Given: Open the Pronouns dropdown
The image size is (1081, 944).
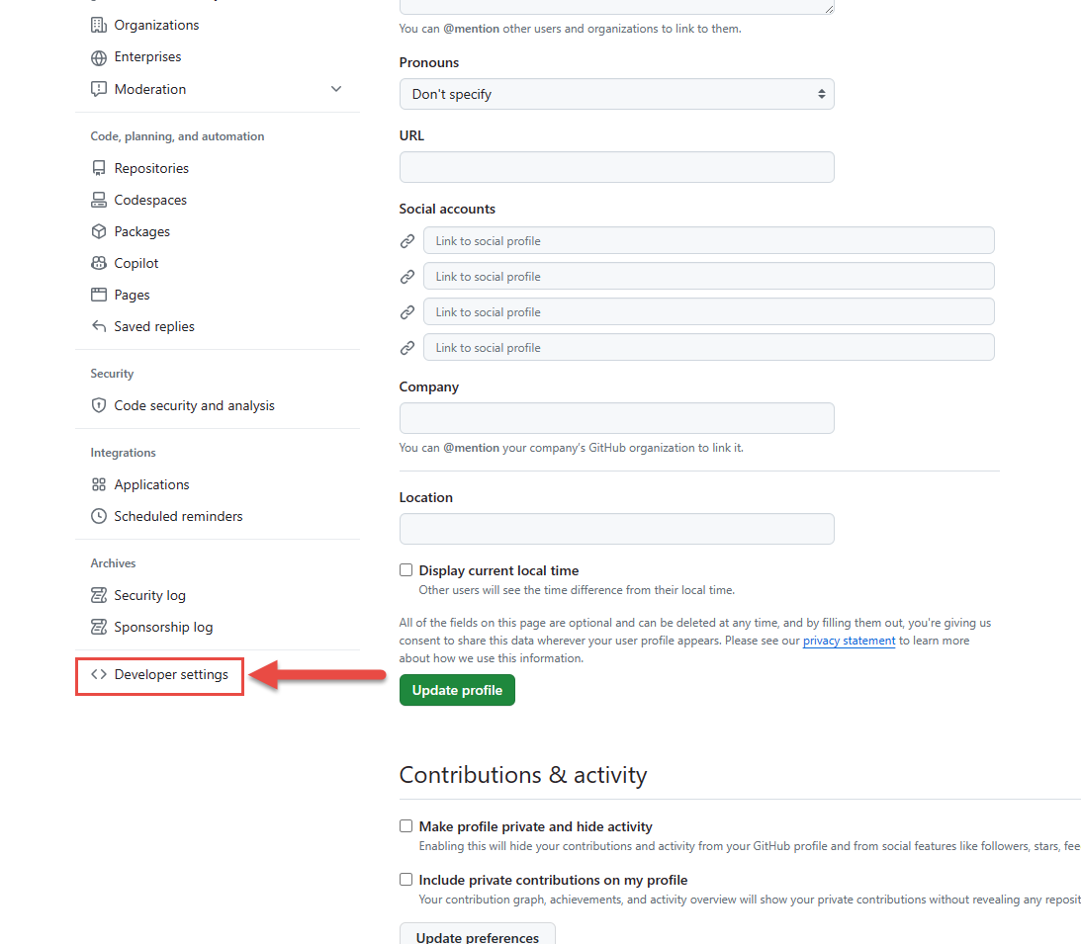Looking at the screenshot, I should 616,93.
